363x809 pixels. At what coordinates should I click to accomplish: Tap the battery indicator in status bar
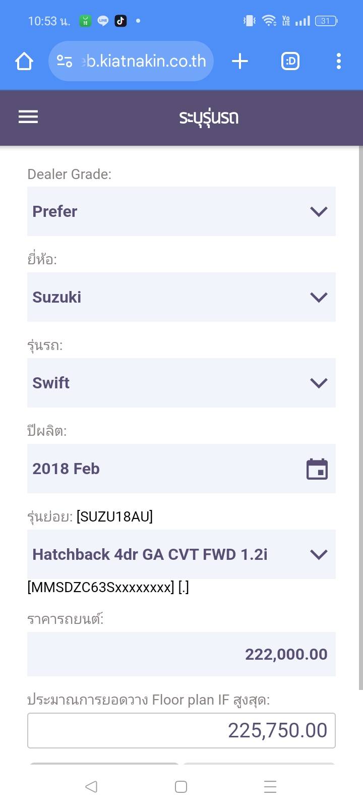(326, 21)
